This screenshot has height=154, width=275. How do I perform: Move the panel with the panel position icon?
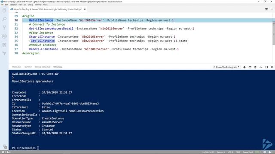tap(266, 67)
